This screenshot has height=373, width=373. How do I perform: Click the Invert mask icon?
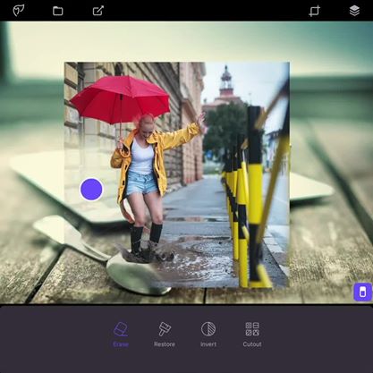pyautogui.click(x=208, y=329)
